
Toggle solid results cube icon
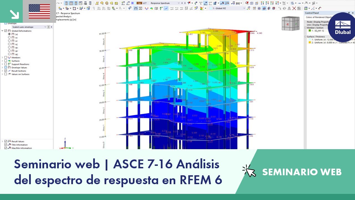click(x=156, y=8)
